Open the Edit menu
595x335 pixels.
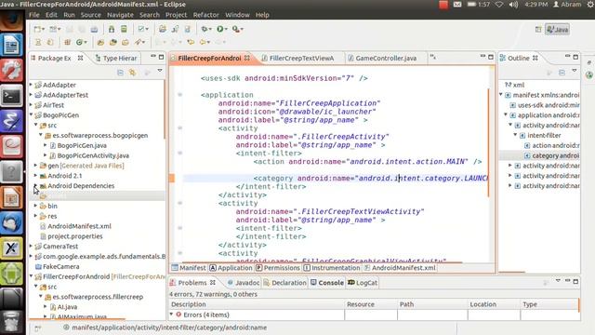click(x=51, y=15)
